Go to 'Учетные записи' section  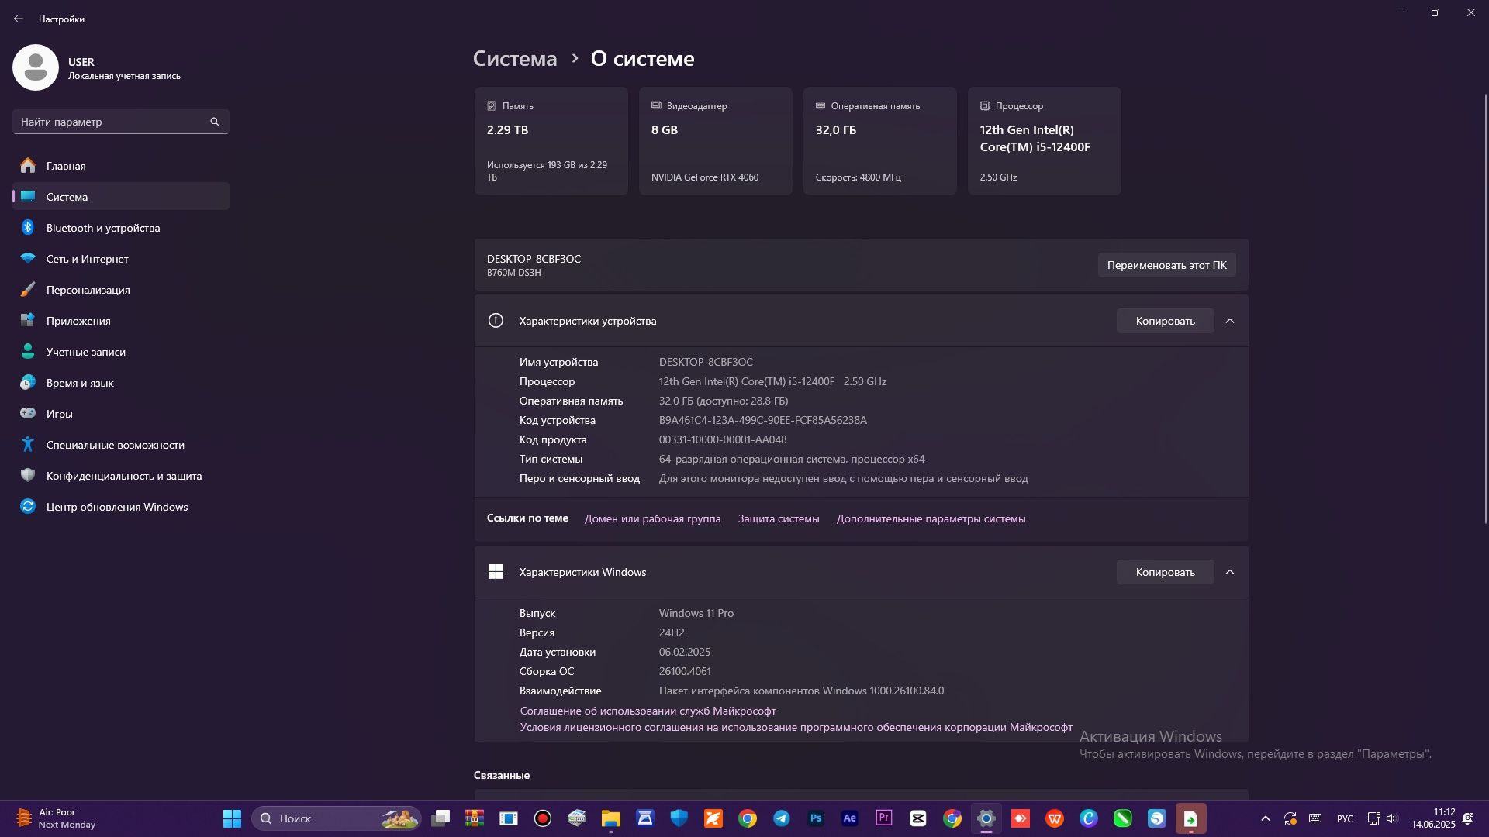[121, 352]
